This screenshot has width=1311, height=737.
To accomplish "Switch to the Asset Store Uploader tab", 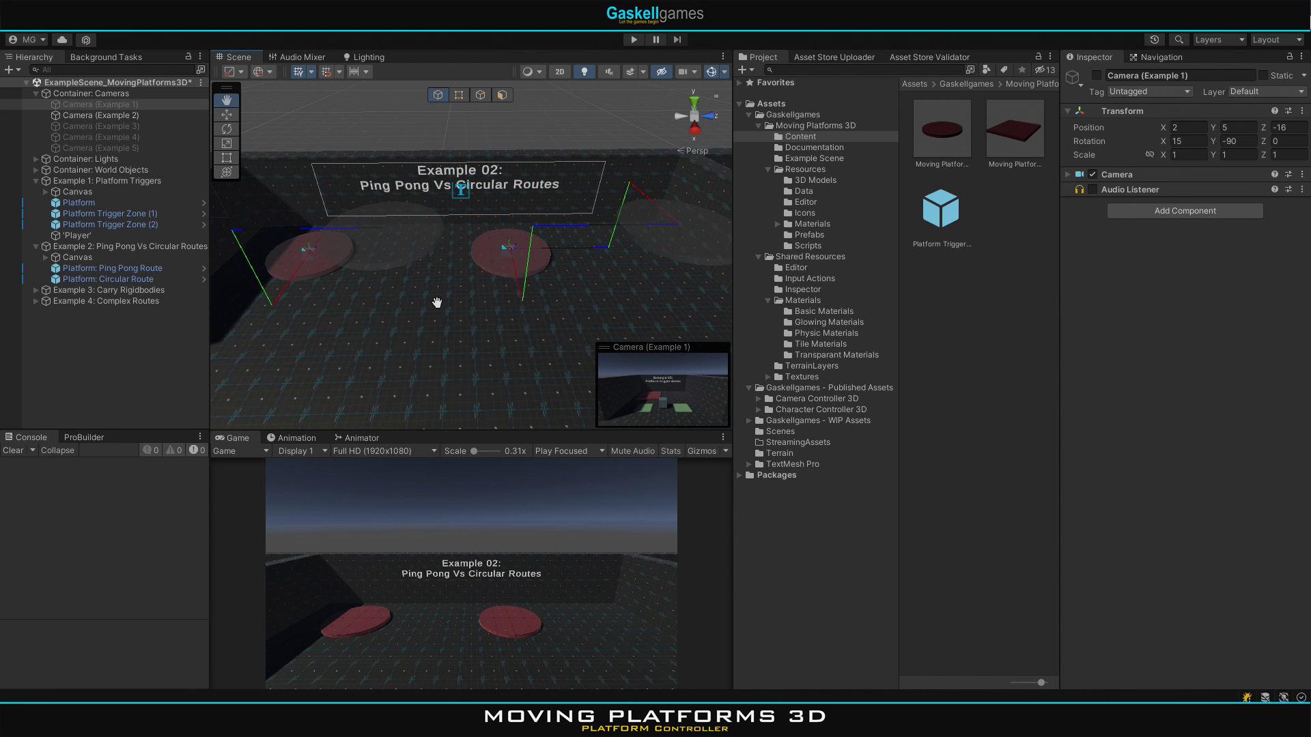I will (x=834, y=57).
